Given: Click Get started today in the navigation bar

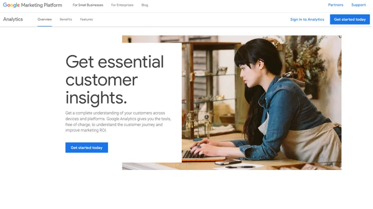Looking at the screenshot, I should tap(350, 19).
